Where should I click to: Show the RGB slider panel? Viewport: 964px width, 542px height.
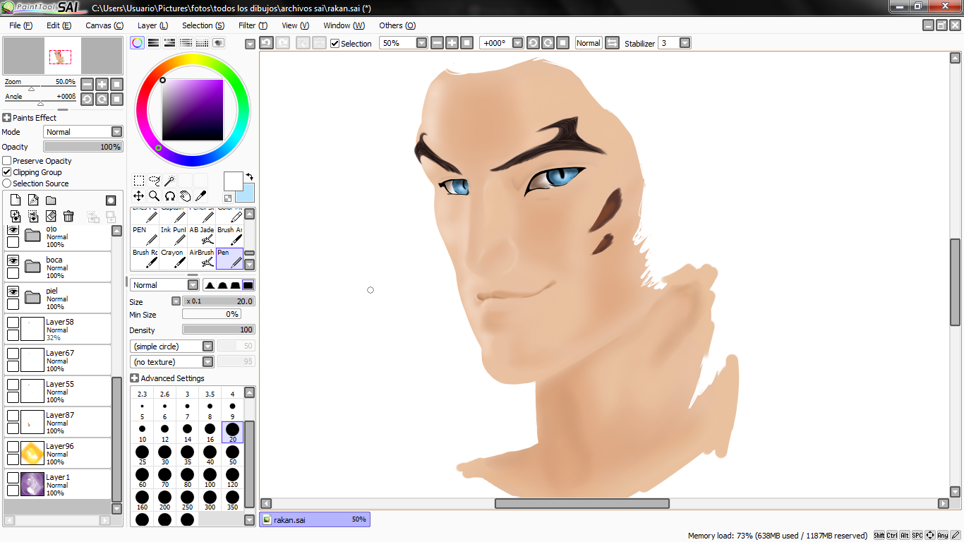coord(153,43)
